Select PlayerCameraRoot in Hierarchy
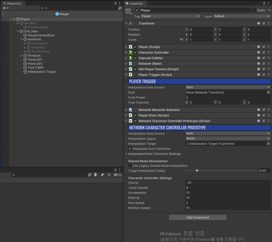The image size is (272, 242). click(41, 35)
